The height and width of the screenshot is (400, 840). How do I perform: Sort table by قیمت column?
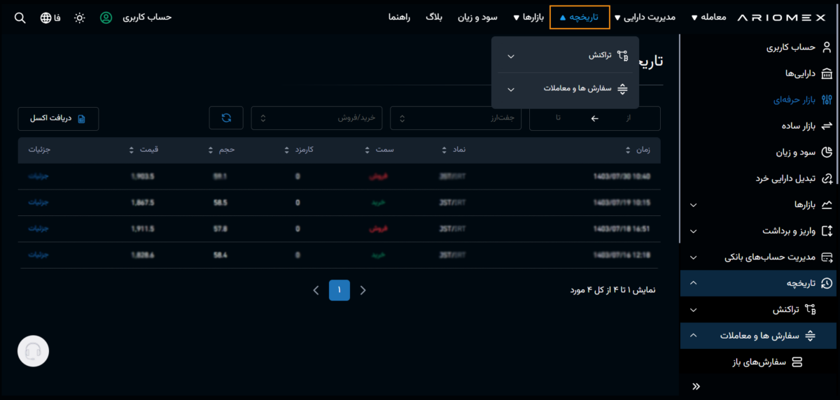tap(146, 150)
